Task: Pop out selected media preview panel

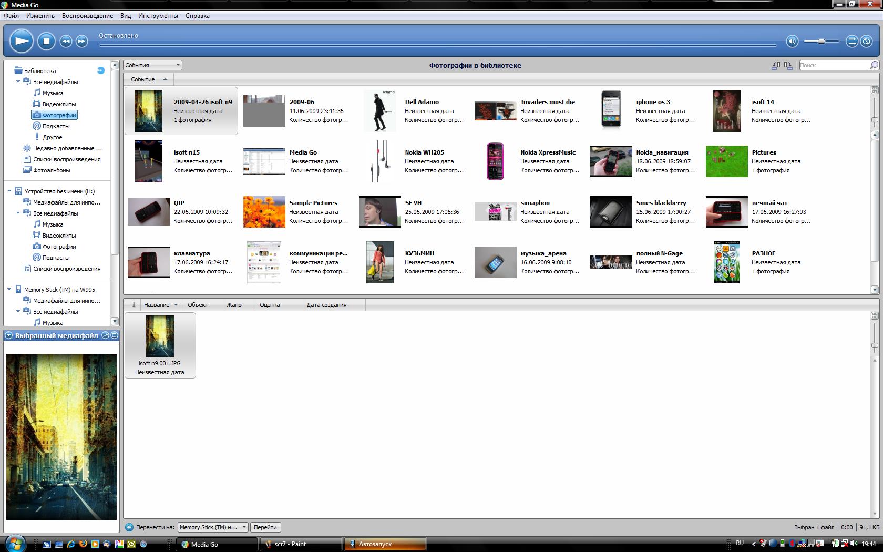Action: [105, 335]
